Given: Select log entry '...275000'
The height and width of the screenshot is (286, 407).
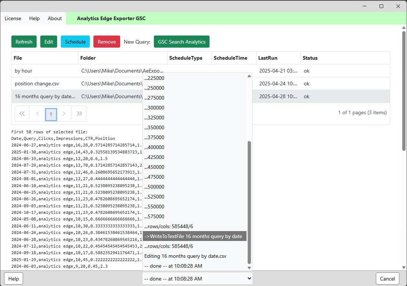Looking at the screenshot, I should pos(195,98).
